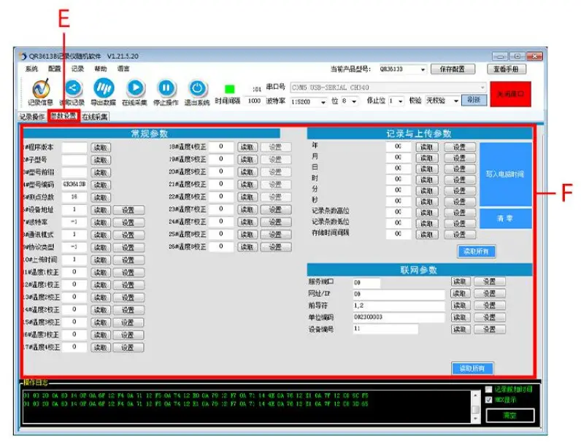Toggle the 记录附加时间 checkbox

pyautogui.click(x=489, y=389)
